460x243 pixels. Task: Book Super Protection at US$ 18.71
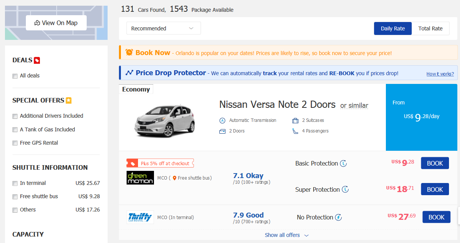(435, 189)
